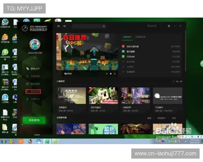
Task: Select the rank 5 server with 435/1000 players
Action: [151, 67]
